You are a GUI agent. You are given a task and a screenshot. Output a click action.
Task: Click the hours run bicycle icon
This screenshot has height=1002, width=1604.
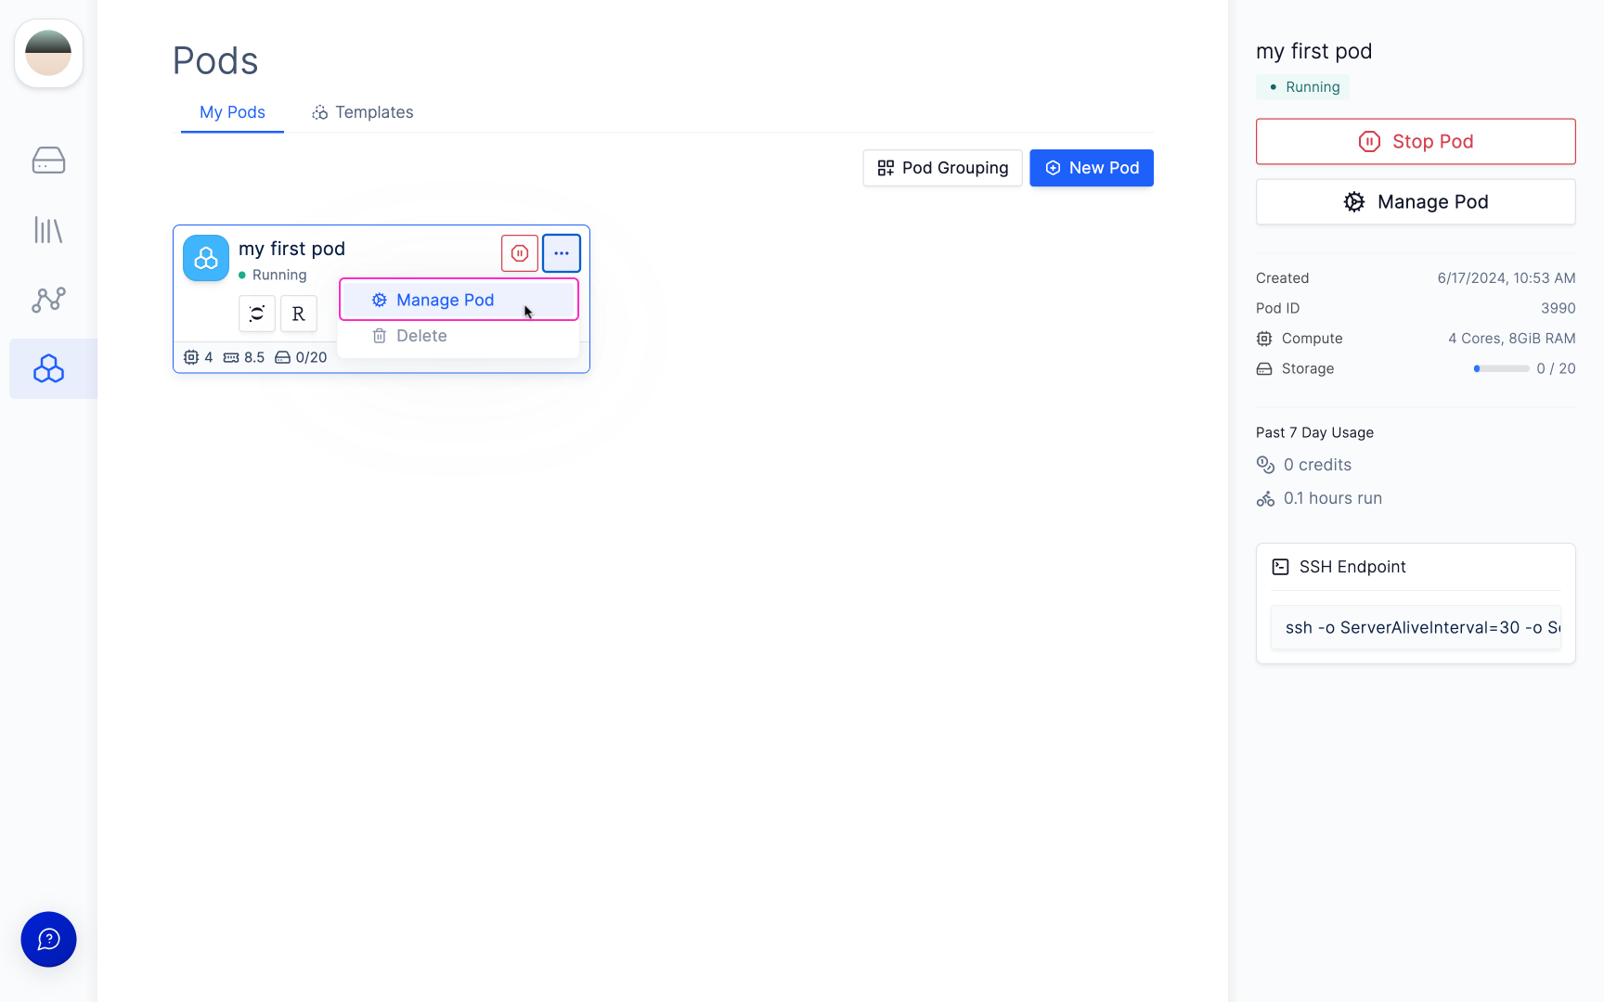pyautogui.click(x=1265, y=499)
